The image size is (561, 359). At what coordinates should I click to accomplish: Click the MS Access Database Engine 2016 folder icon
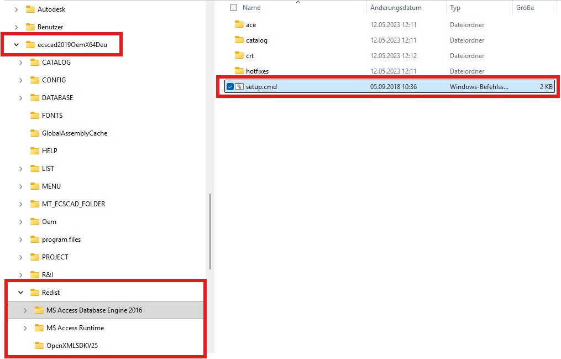point(39,310)
